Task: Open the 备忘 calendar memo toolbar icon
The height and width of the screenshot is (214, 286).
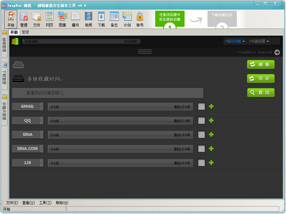Action: [x=114, y=19]
